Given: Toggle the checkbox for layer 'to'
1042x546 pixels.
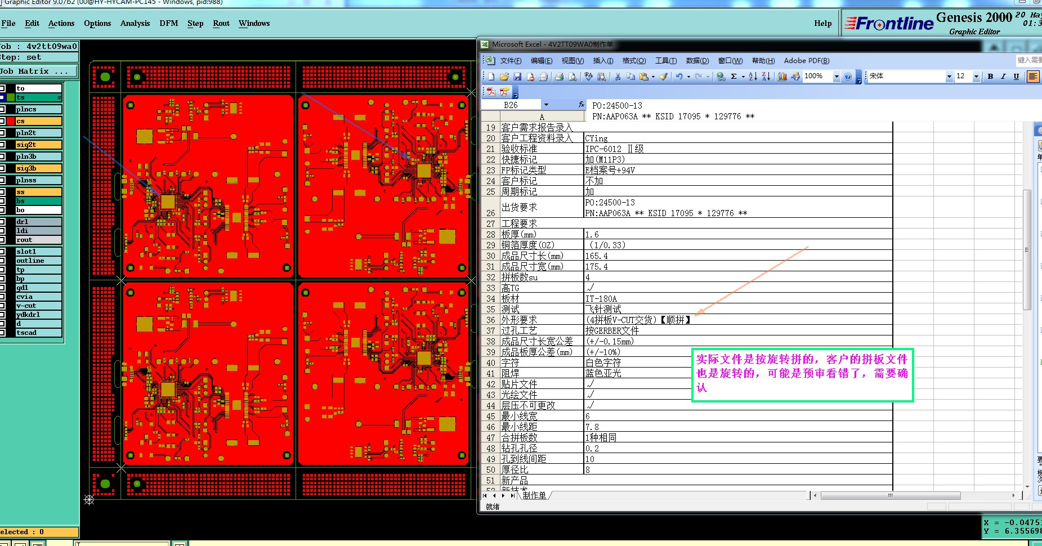Looking at the screenshot, I should 2,88.
